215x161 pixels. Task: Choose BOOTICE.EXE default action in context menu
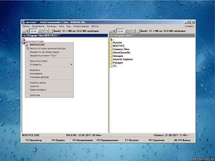pyautogui.click(x=49, y=45)
